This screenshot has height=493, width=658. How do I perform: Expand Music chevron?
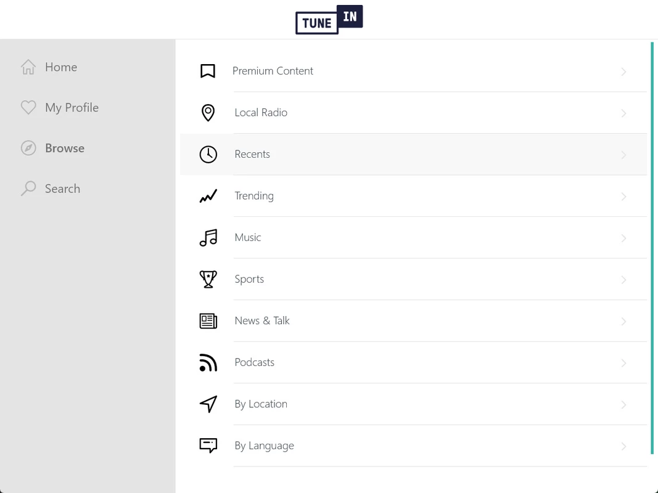click(623, 238)
